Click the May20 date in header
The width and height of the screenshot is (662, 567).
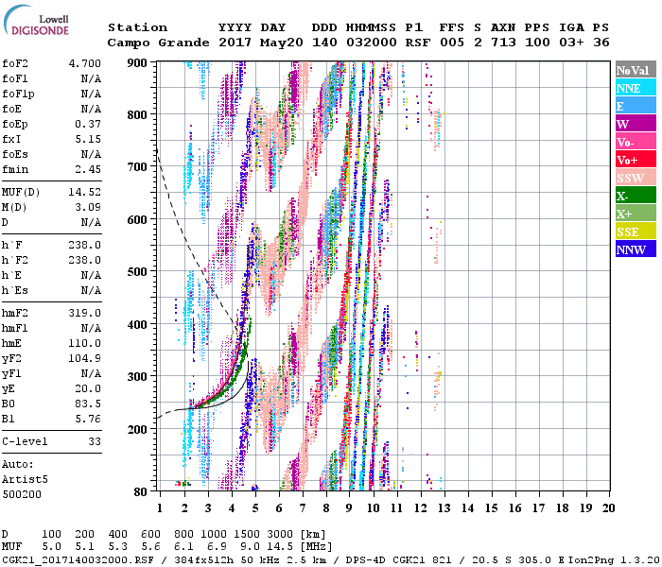click(282, 43)
